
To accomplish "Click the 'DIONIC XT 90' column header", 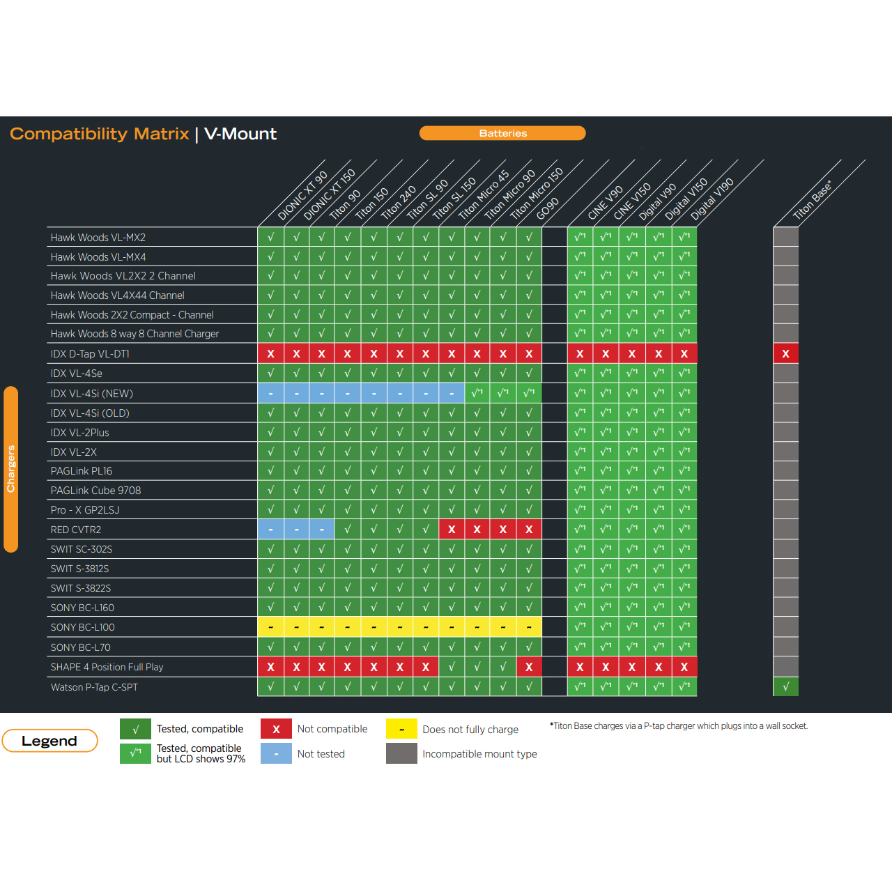I will 302,196.
